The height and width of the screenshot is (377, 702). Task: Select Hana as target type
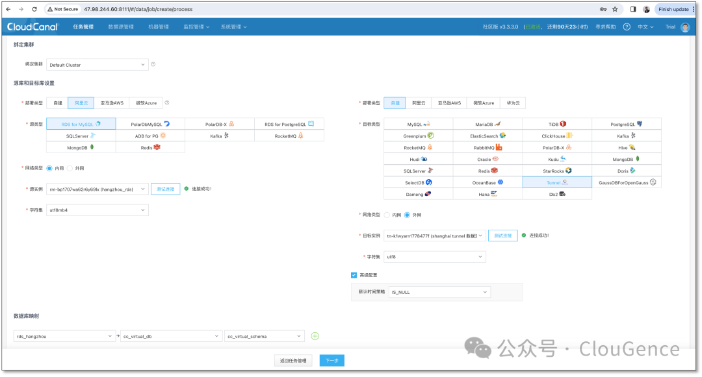coord(487,194)
